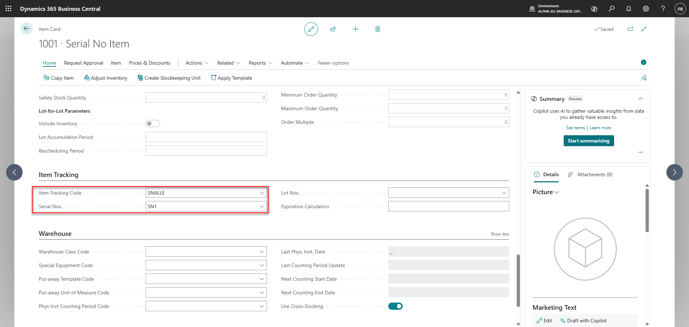Open summary panel more options ellipsis
This screenshot has height=327, width=689.
pyautogui.click(x=641, y=152)
